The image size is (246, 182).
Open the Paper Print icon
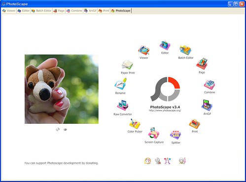point(128,65)
